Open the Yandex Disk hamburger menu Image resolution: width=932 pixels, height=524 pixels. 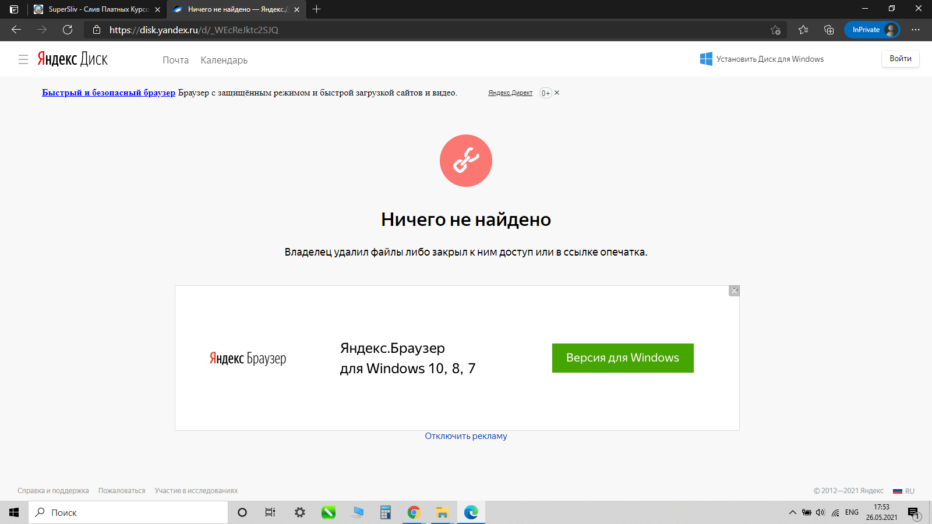23,59
